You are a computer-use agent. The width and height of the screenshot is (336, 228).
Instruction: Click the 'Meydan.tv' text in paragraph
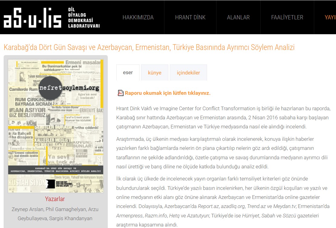(x=284, y=207)
